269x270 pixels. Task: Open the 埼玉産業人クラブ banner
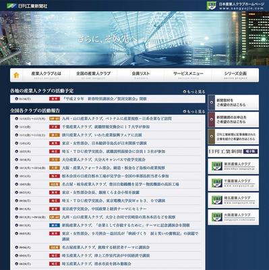coord(233,200)
